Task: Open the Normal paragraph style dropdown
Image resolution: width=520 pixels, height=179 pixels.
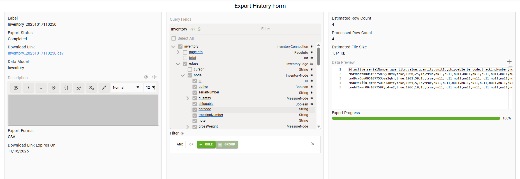Action: point(126,88)
